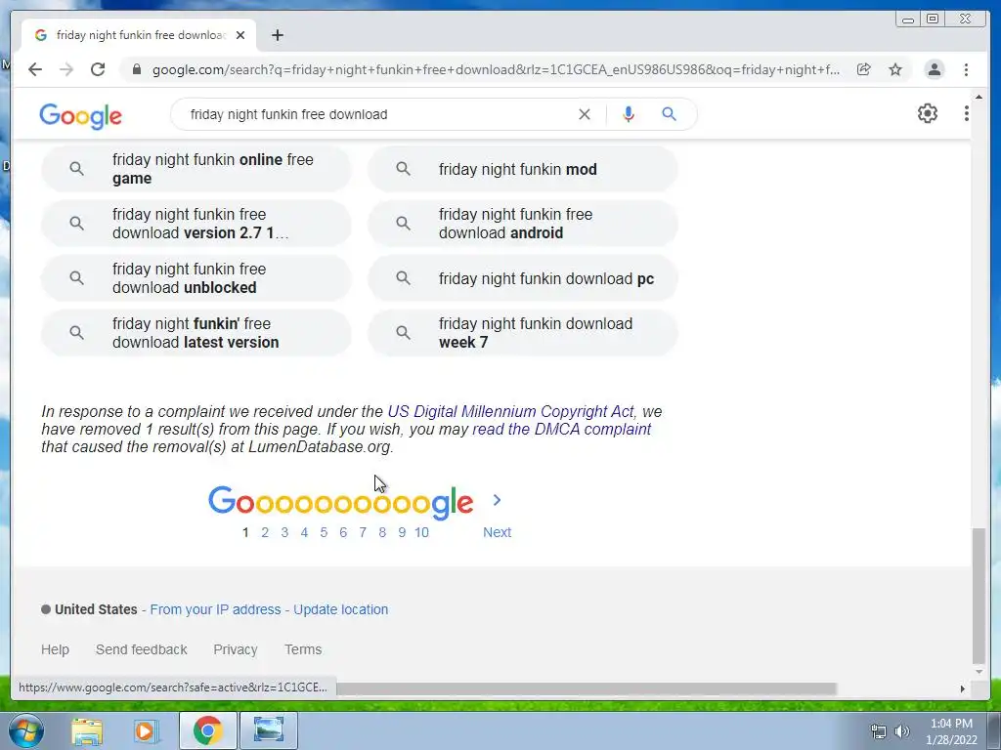Choose the free download unblocked suggestion
1001x750 pixels.
click(196, 278)
